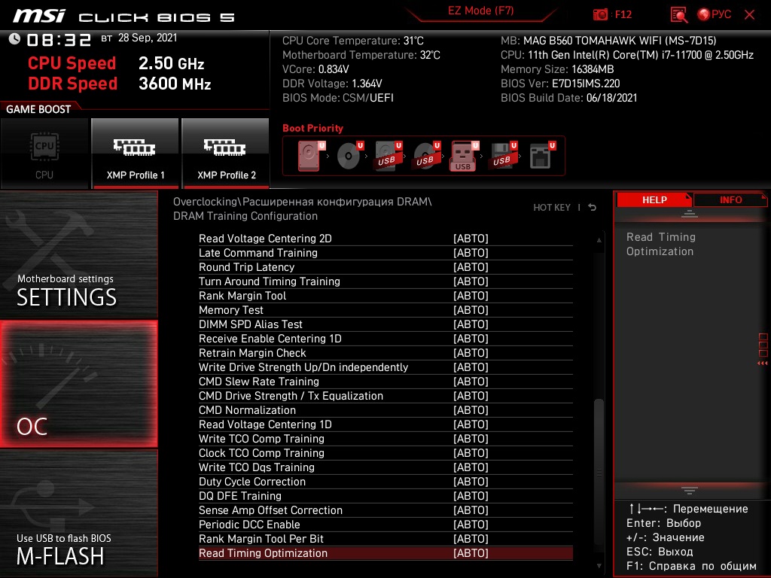Click the back arrow next to HOT KEY
The height and width of the screenshot is (578, 771).
coord(592,208)
